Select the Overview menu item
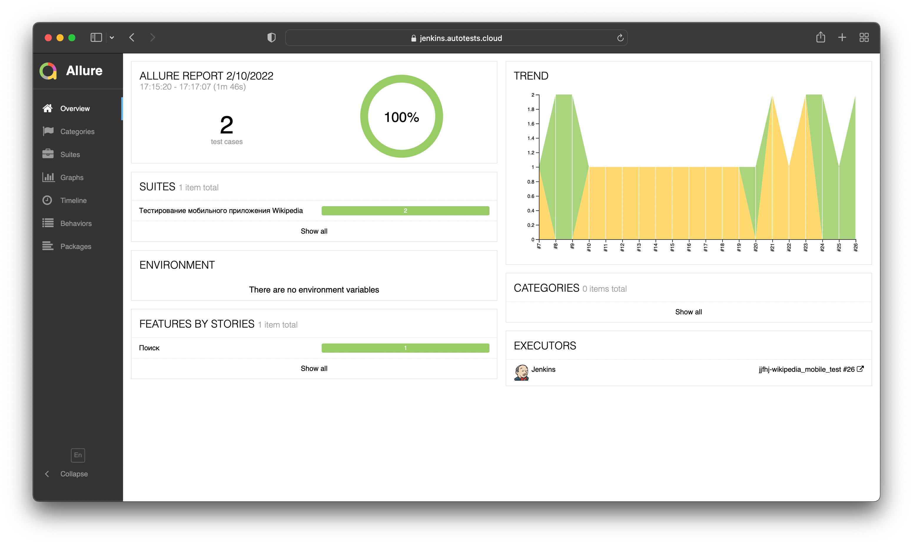Viewport: 913px width, 545px height. 75,109
